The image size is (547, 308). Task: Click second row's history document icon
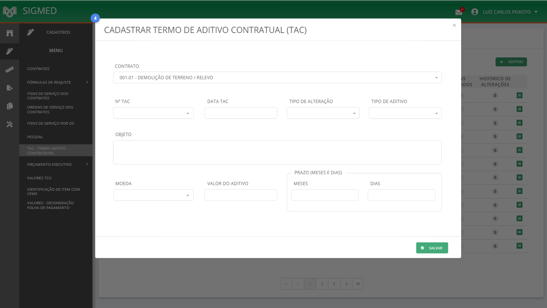click(x=495, y=109)
